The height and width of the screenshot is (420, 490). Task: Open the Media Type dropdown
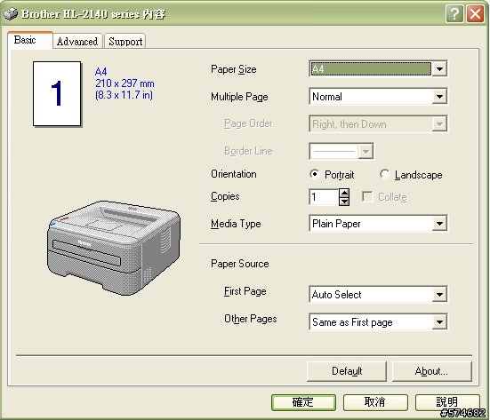[x=378, y=224]
